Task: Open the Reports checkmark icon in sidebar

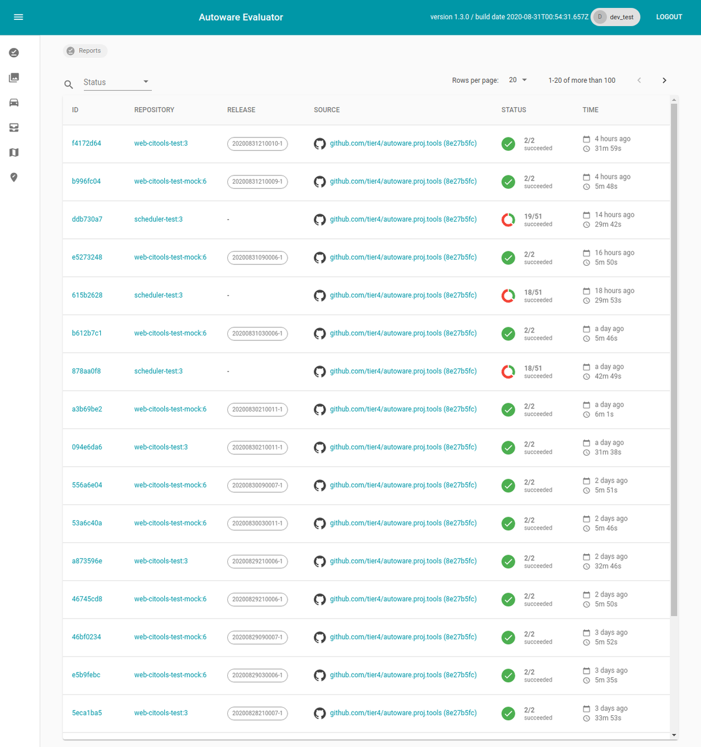Action: point(14,53)
